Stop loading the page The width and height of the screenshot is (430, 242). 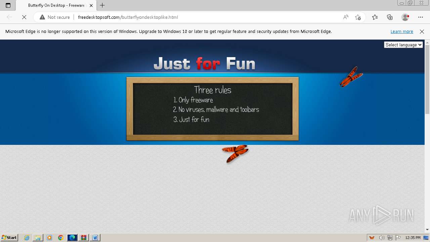(x=24, y=17)
